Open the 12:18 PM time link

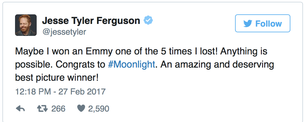point(33,91)
